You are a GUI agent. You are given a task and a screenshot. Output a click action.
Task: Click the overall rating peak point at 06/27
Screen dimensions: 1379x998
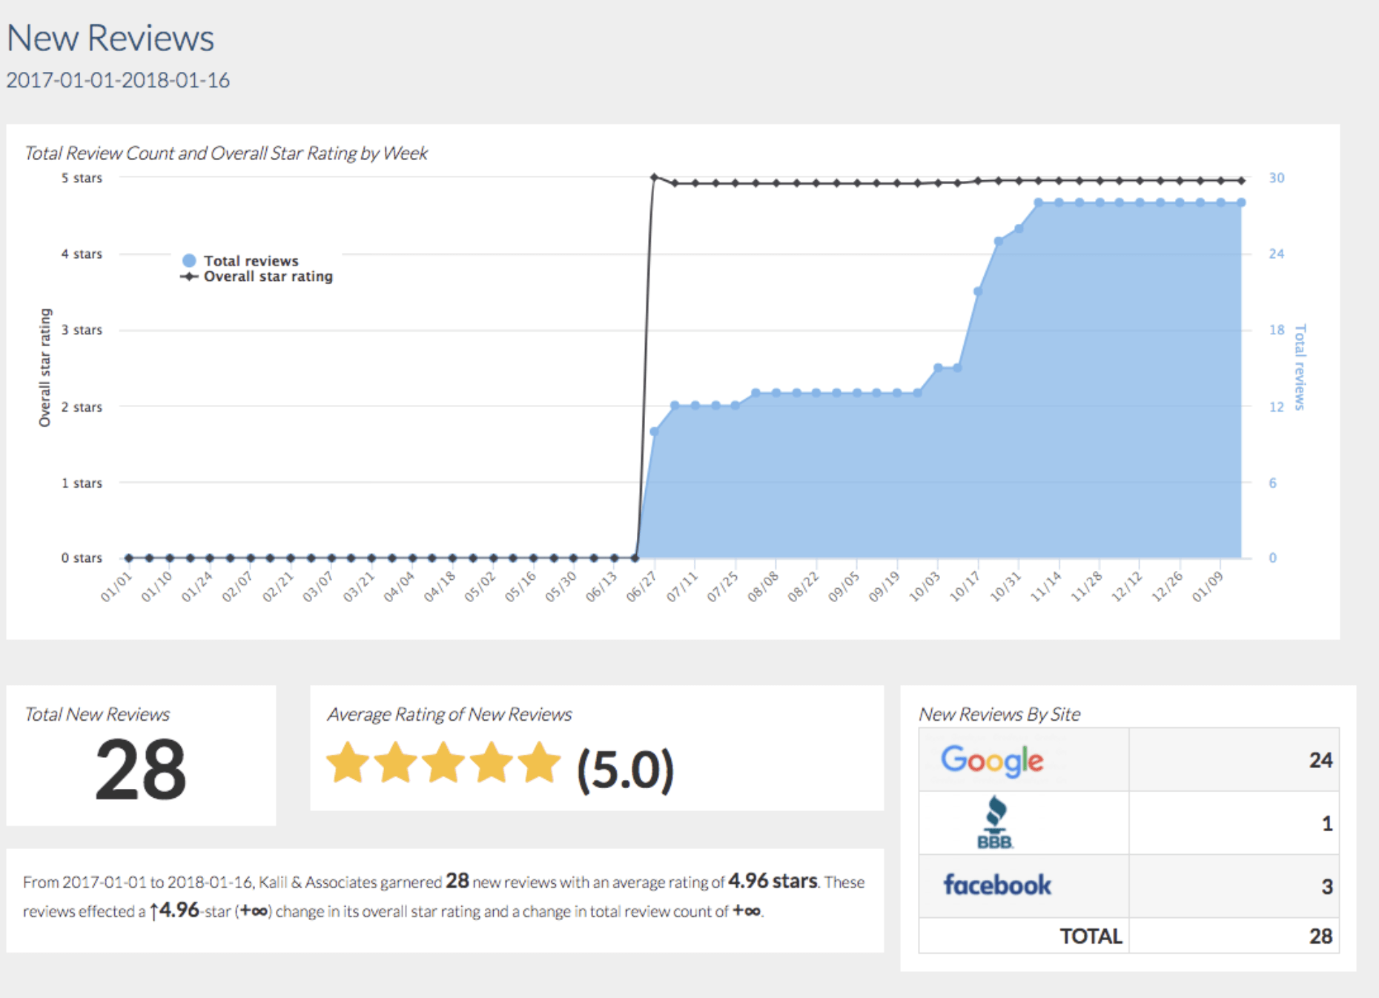[654, 177]
